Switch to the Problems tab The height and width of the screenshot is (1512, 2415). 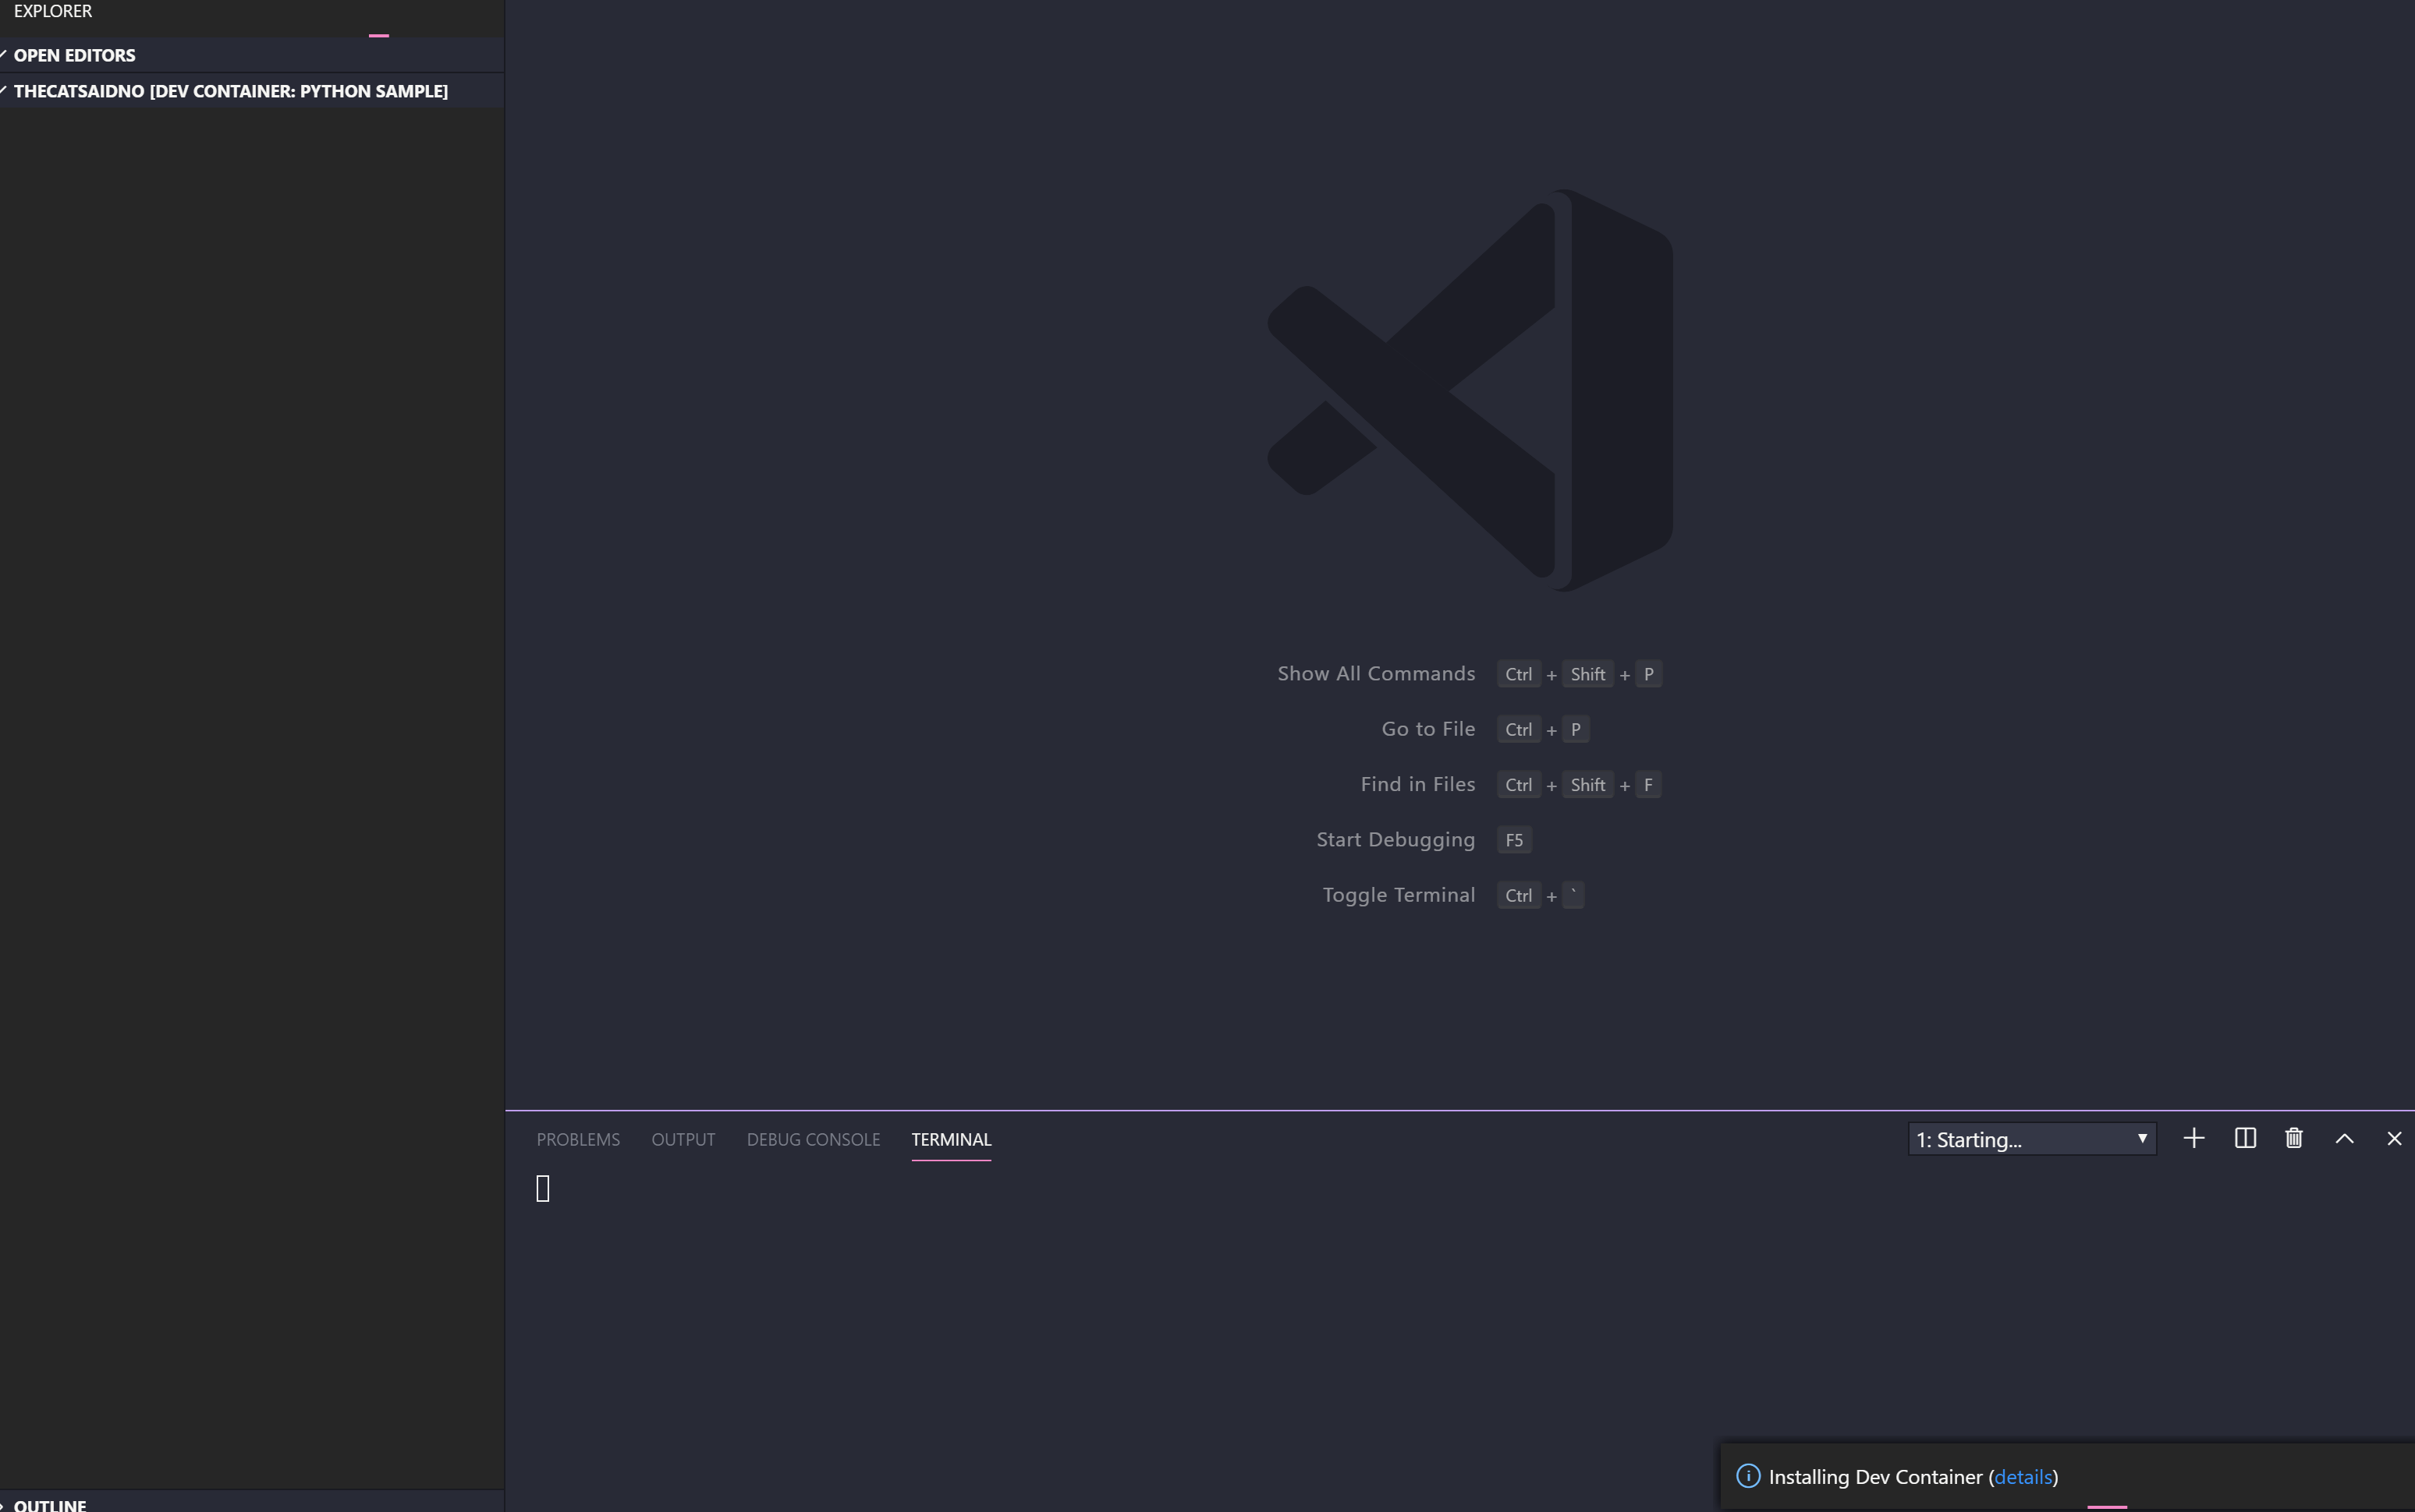pyautogui.click(x=577, y=1139)
